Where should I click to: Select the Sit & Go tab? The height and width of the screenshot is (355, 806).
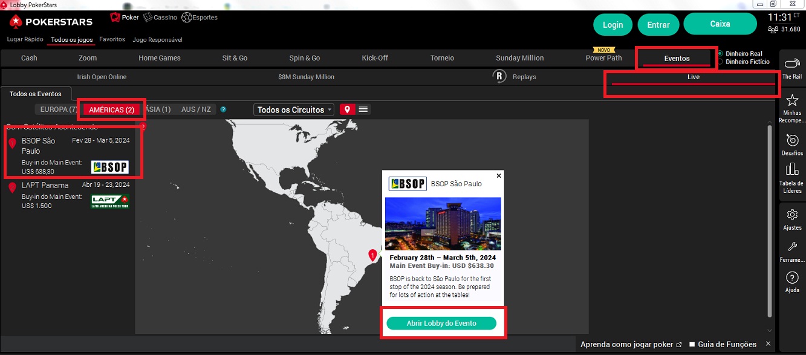point(235,58)
